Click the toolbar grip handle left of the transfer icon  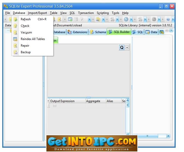pyautogui.click(x=93, y=20)
